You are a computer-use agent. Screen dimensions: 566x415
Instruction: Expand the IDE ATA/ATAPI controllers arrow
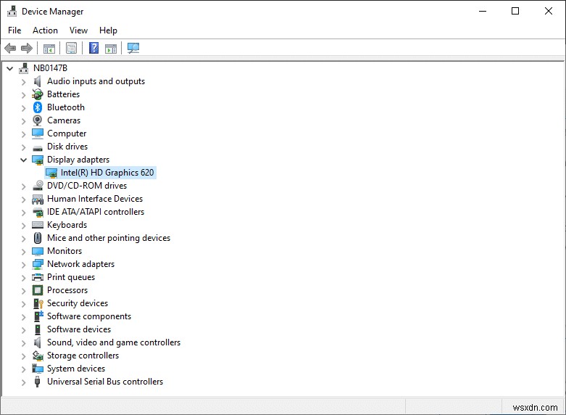pyautogui.click(x=23, y=213)
